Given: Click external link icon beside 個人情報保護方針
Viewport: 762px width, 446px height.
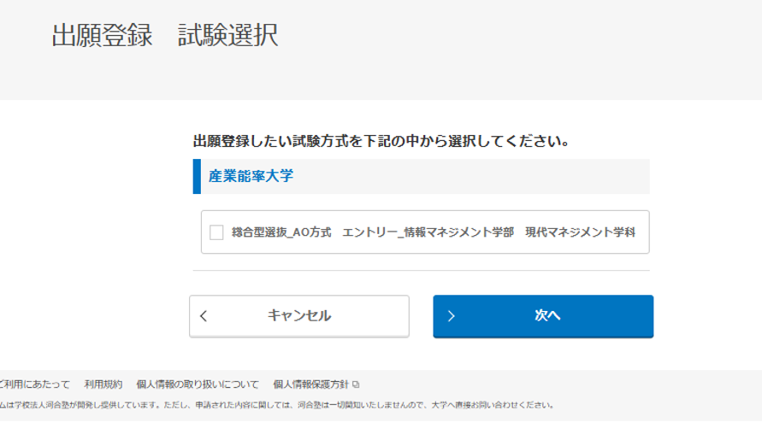Looking at the screenshot, I should point(356,384).
